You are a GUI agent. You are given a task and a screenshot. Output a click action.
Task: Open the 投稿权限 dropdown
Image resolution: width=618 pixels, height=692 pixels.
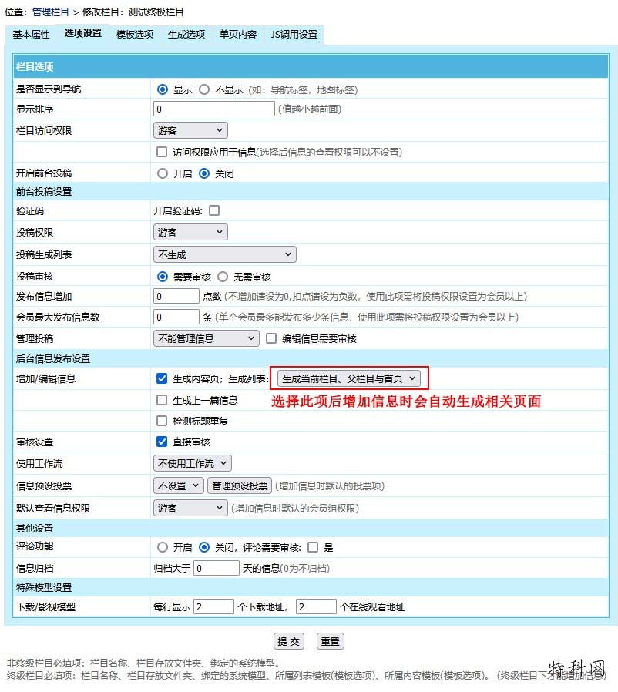tap(190, 232)
